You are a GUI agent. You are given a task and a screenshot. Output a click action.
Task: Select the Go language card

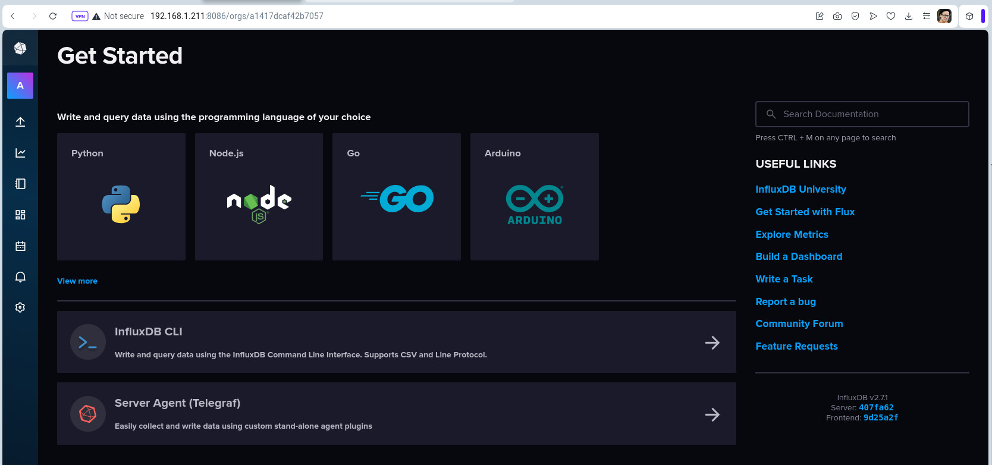(397, 197)
